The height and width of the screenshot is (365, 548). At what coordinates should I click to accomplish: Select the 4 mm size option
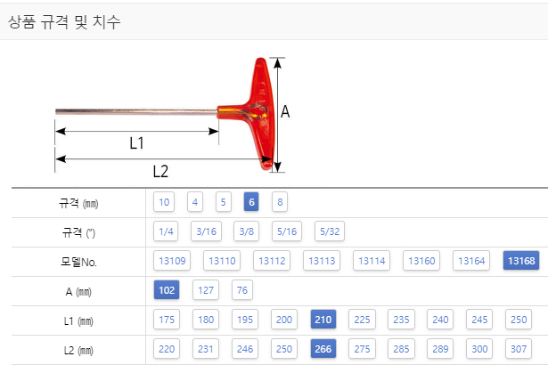pyautogui.click(x=195, y=202)
